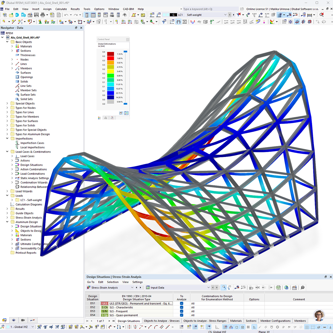Click the Navigator dock/float icon

click(76, 28)
